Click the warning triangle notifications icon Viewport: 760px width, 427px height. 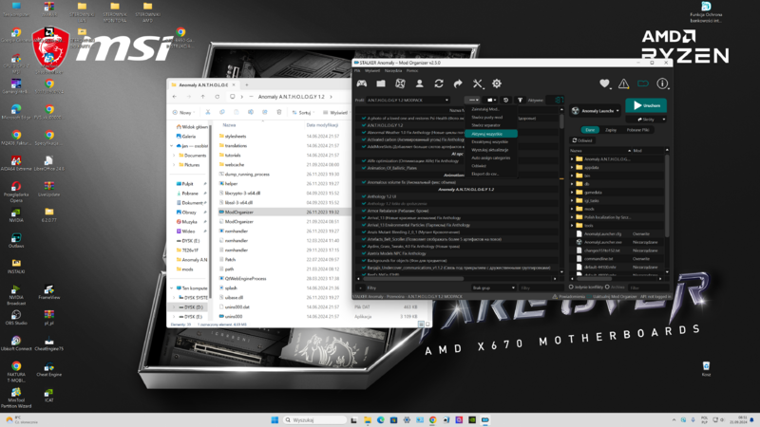point(623,84)
